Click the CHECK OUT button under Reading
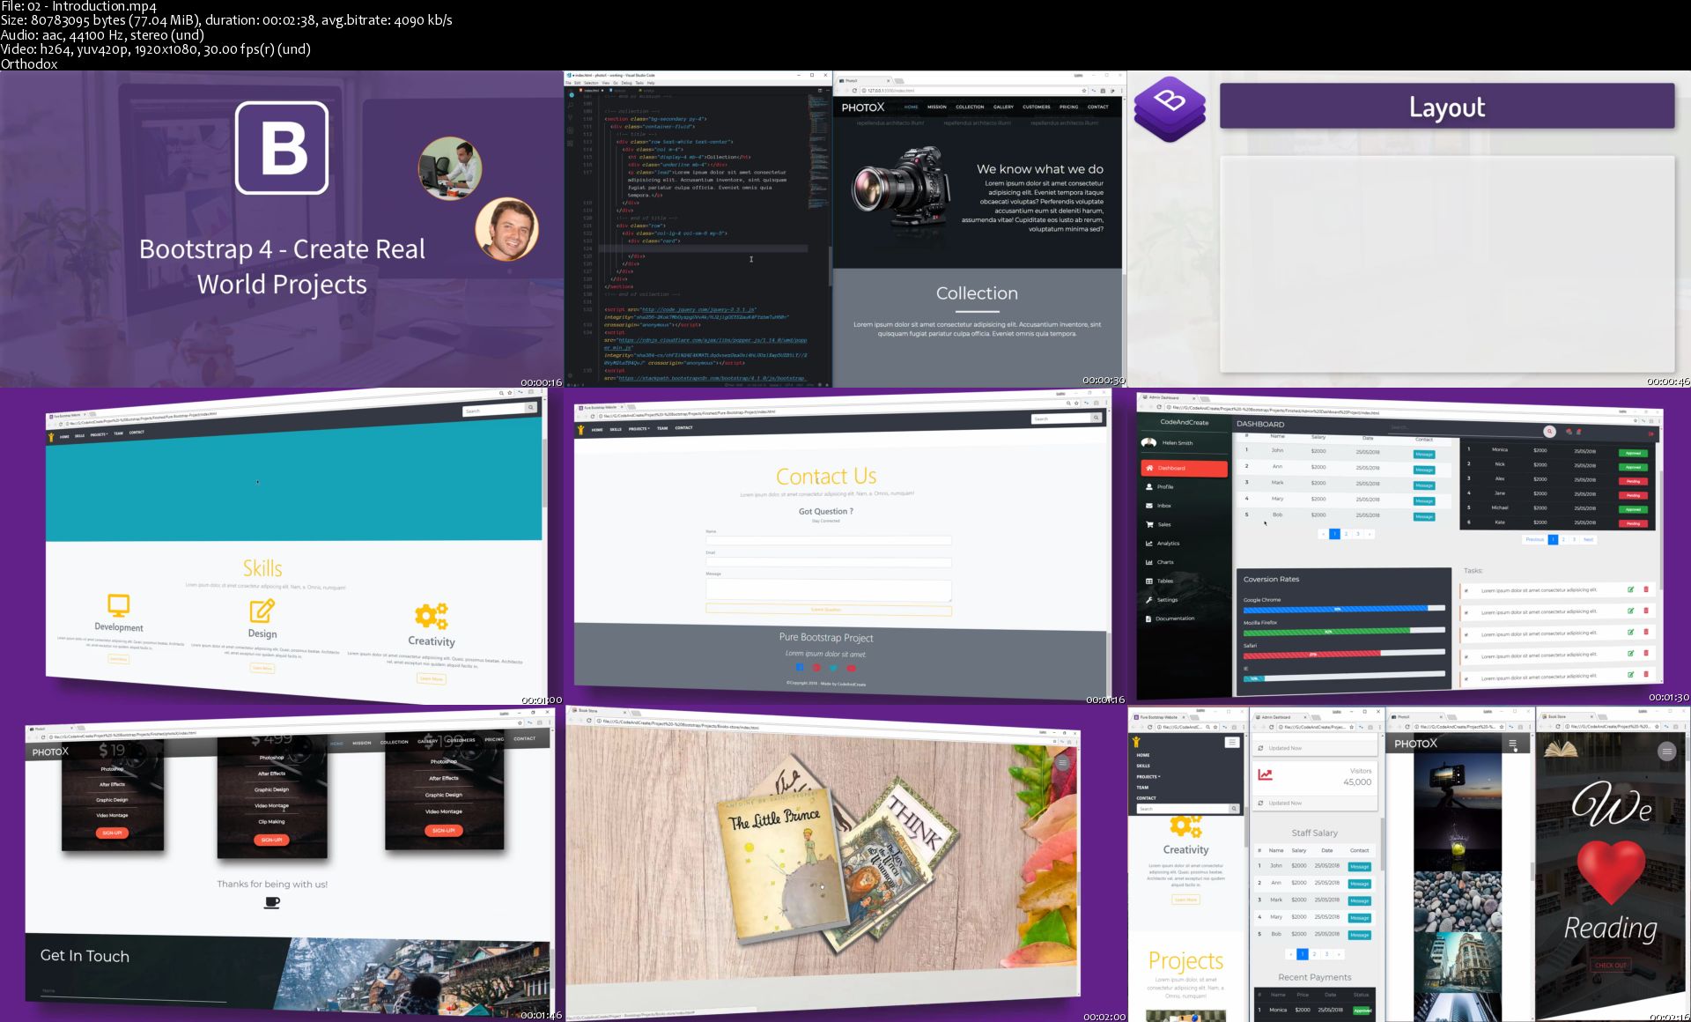The height and width of the screenshot is (1022, 1691). click(1611, 966)
